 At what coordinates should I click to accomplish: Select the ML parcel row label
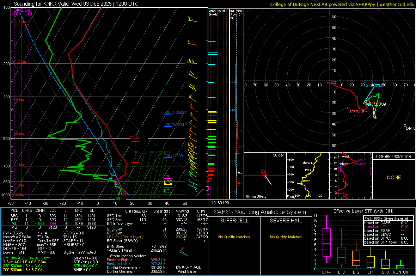coord(14,224)
